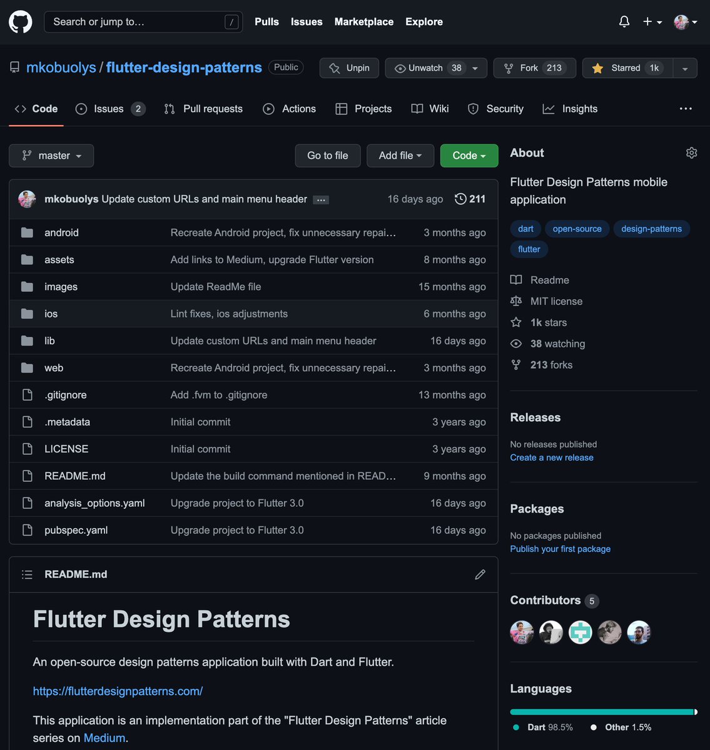Open the MIT license link
This screenshot has height=750, width=710.
546,301
